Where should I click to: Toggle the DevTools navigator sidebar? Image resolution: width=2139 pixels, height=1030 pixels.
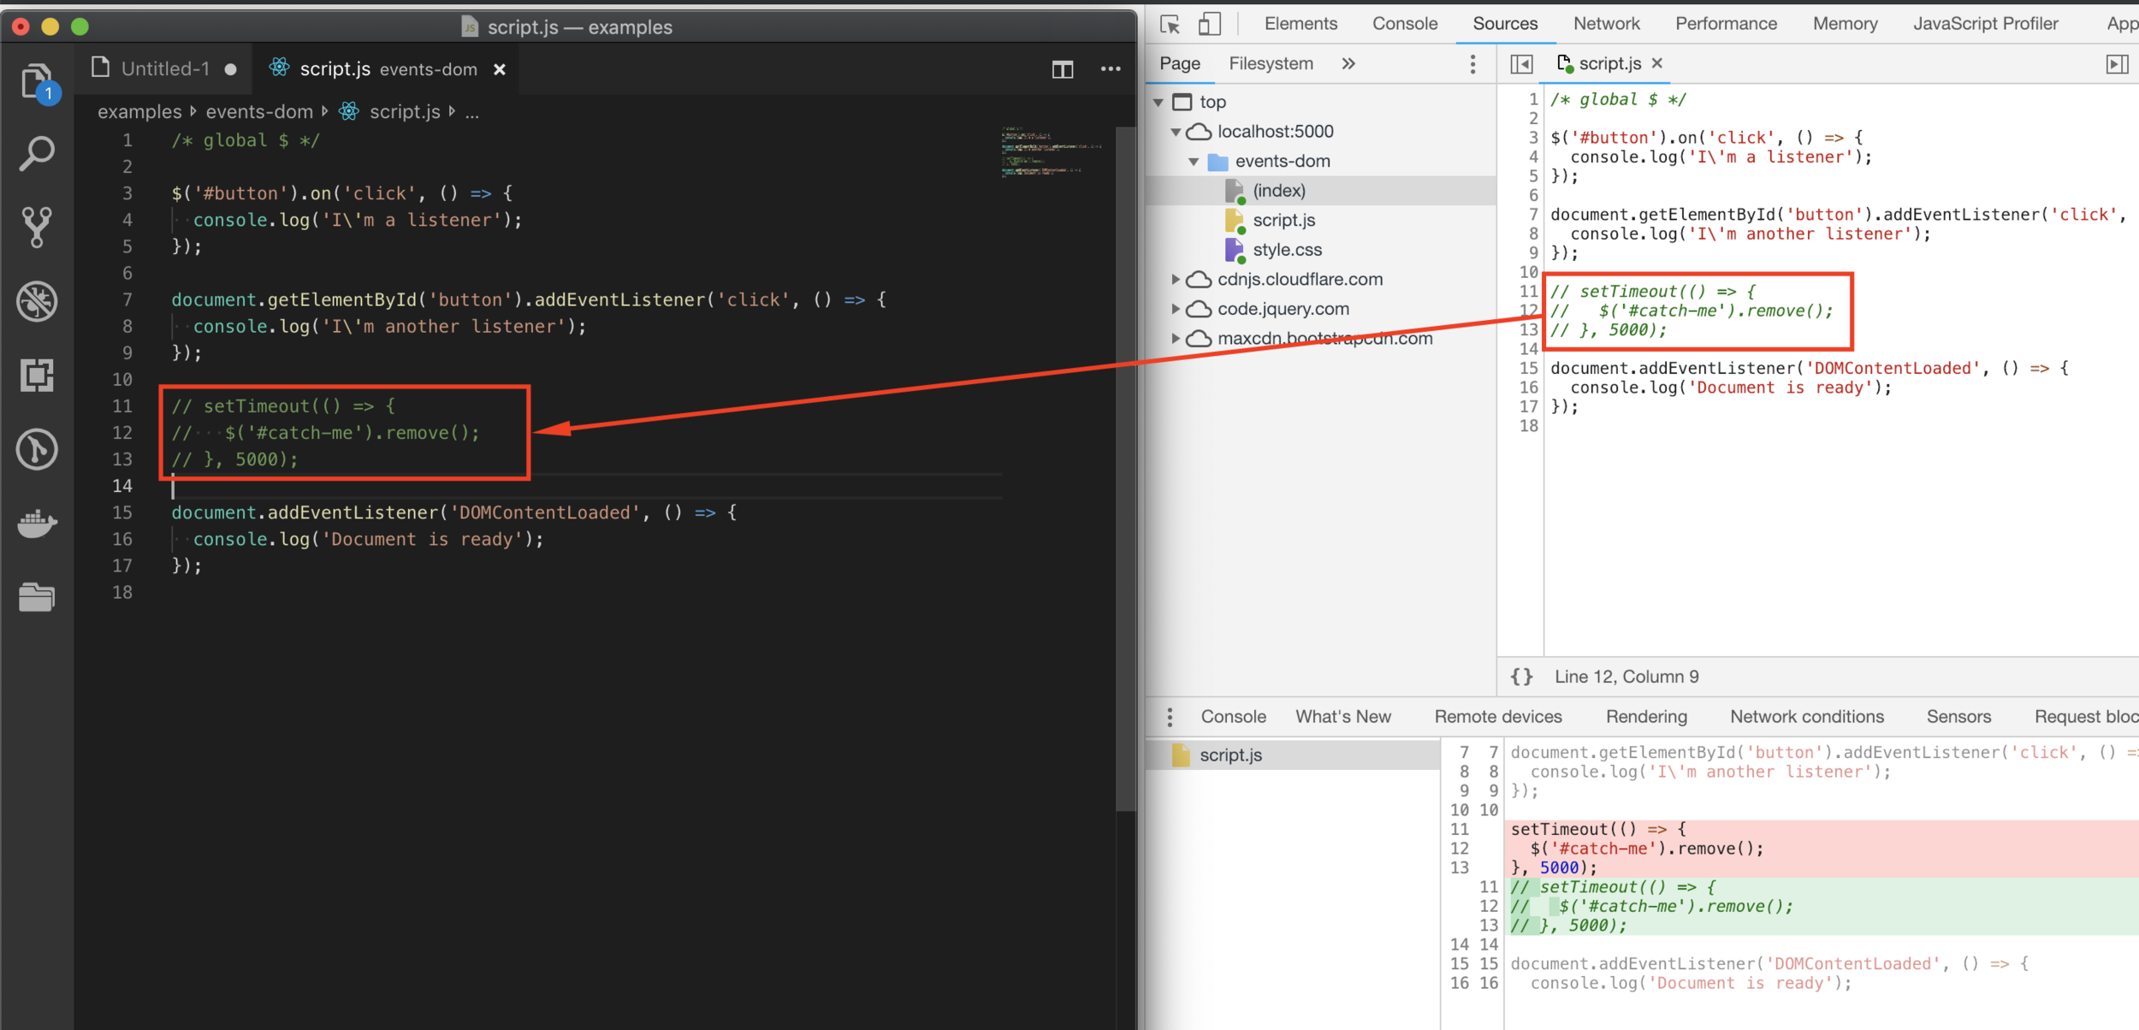[x=1521, y=64]
